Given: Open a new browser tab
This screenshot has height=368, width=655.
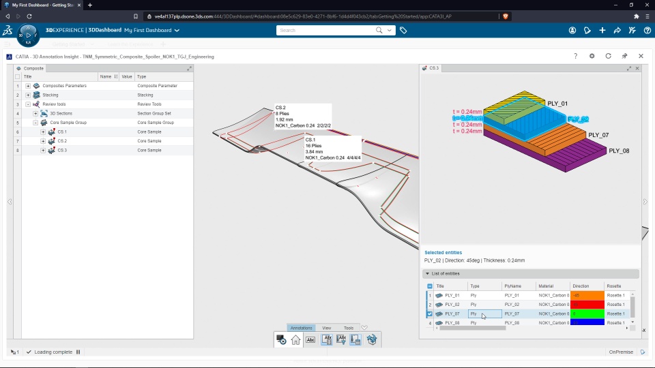Looking at the screenshot, I should pos(90,5).
